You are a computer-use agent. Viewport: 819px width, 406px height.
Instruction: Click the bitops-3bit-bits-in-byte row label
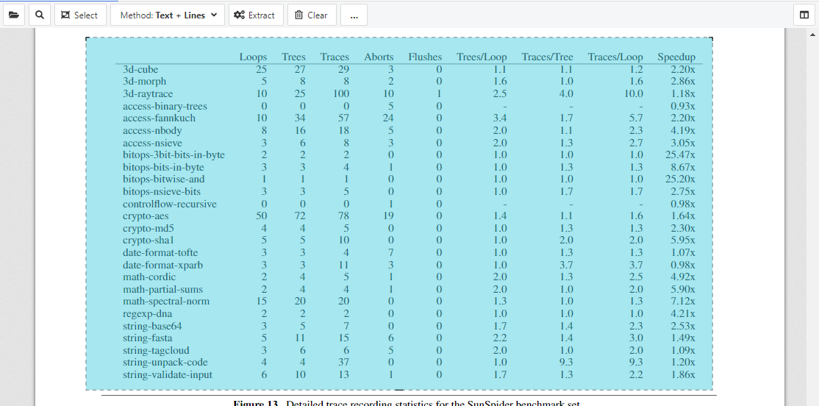174,155
